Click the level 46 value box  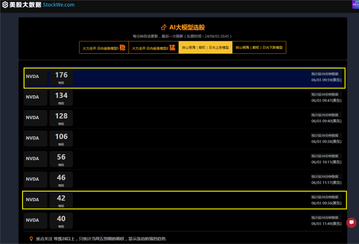61,180
